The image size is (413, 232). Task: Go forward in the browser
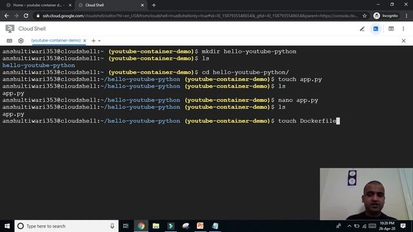pyautogui.click(x=16, y=15)
